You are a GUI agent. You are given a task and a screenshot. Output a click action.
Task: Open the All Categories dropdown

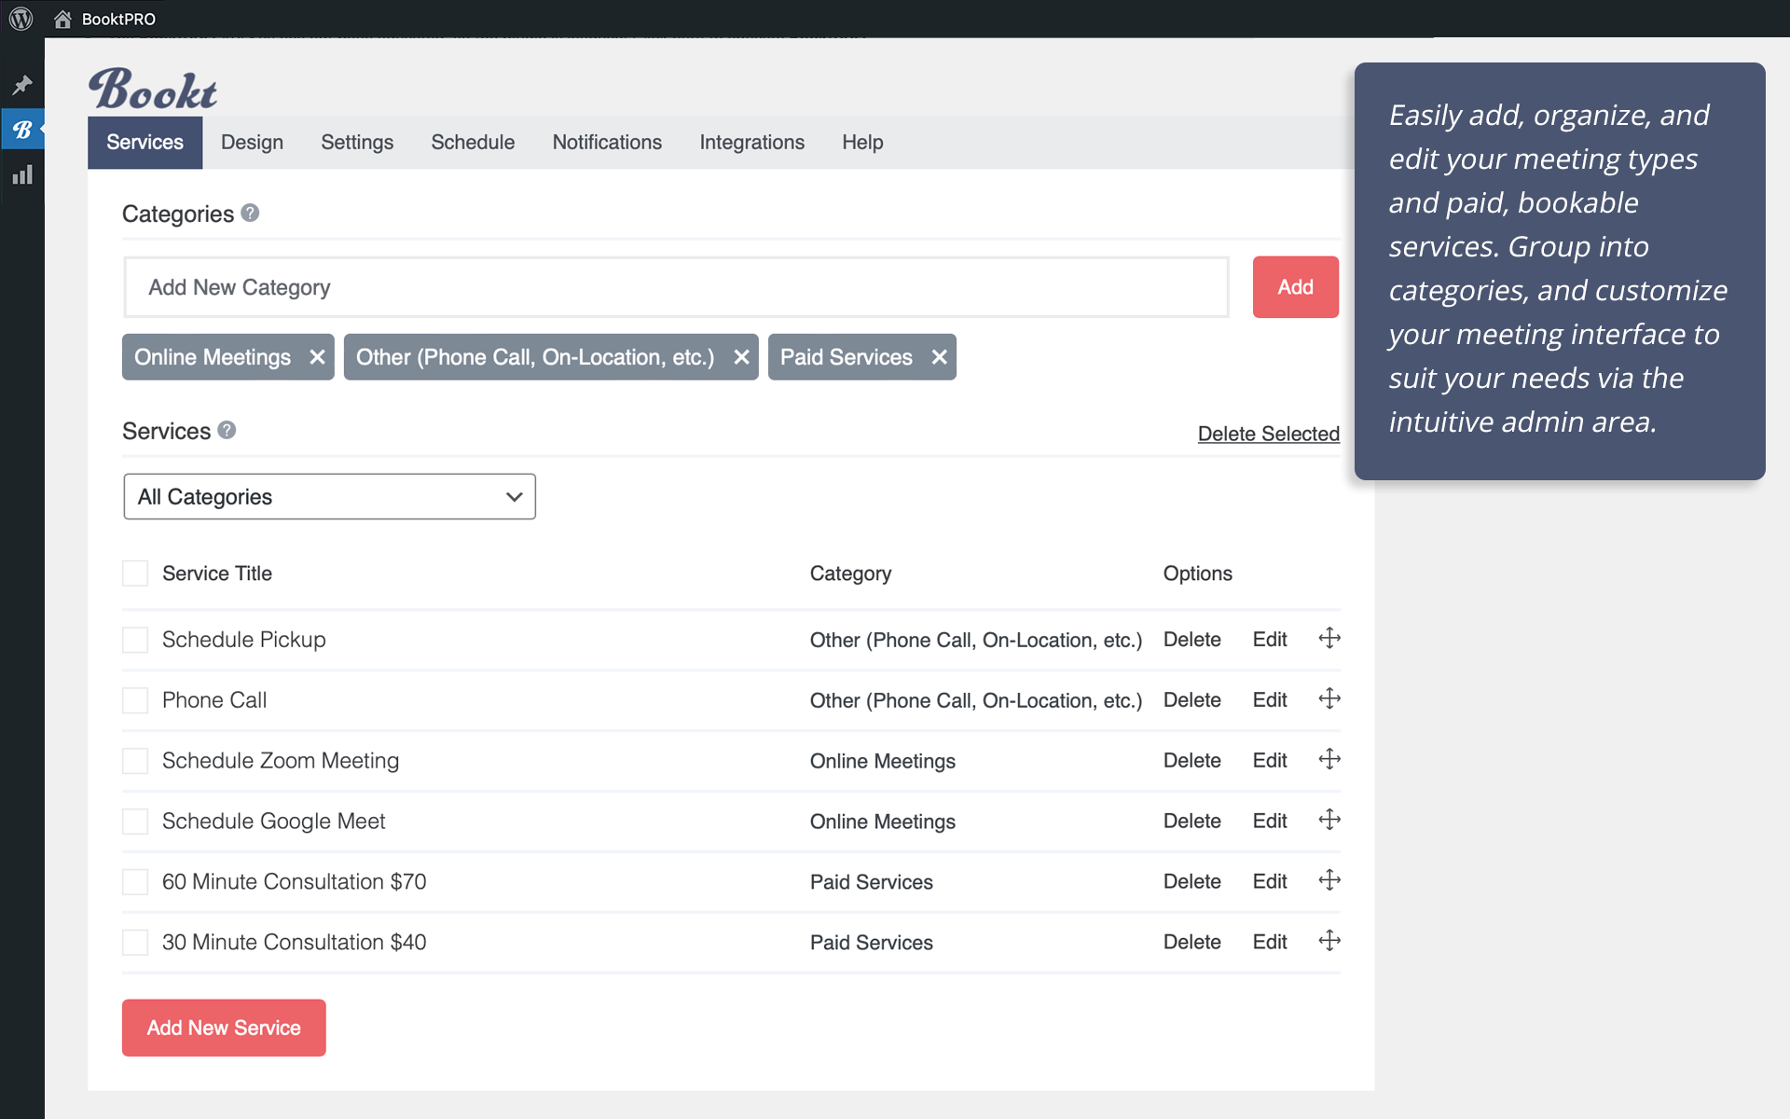328,496
